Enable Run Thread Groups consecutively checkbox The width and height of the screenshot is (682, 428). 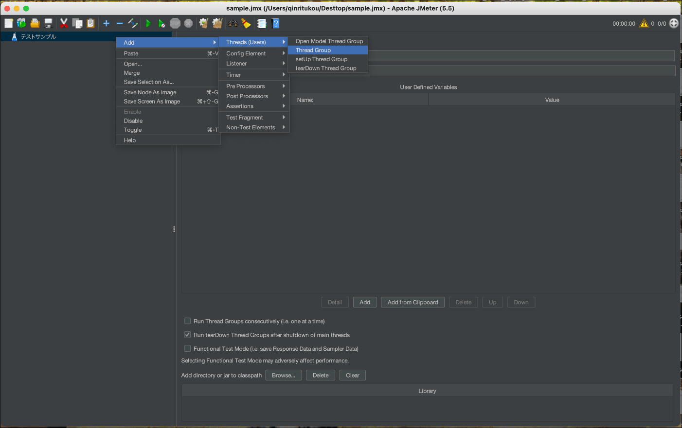pyautogui.click(x=187, y=321)
